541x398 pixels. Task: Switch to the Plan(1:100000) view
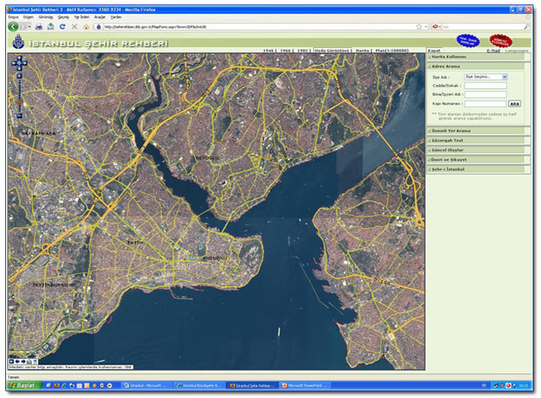[392, 51]
